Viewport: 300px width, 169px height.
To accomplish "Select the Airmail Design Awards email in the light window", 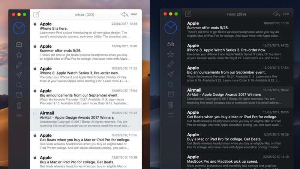I will [x=86, y=119].
